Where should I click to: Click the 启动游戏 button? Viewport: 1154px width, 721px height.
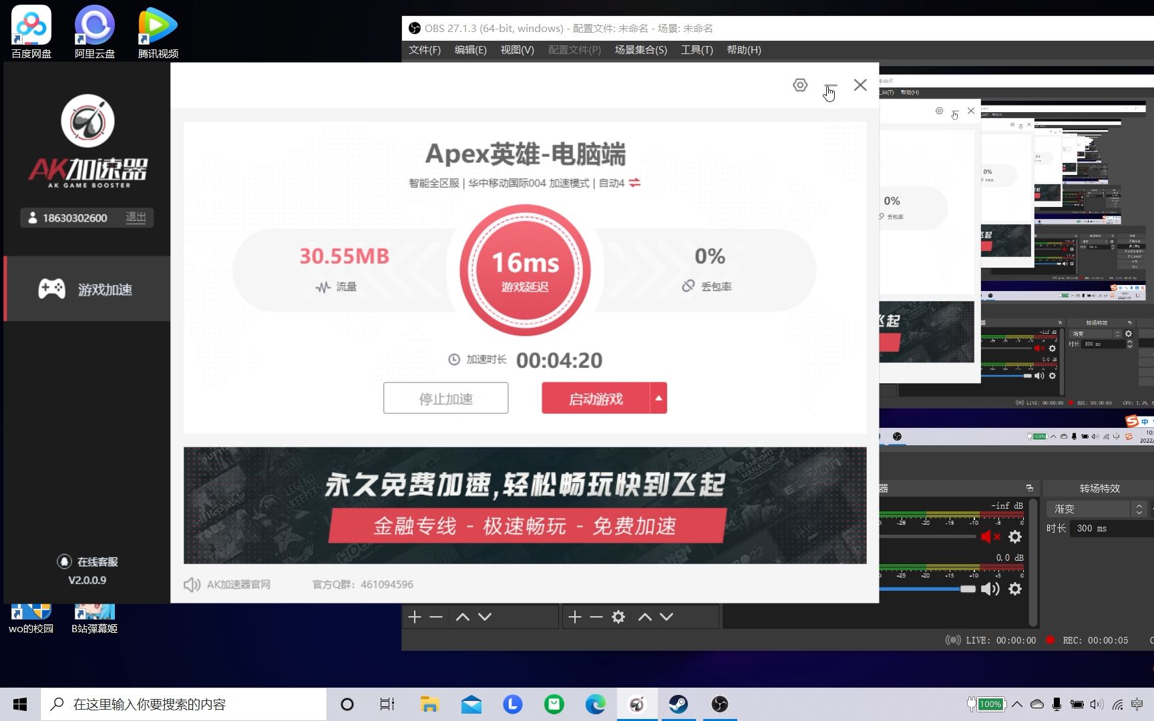click(596, 398)
